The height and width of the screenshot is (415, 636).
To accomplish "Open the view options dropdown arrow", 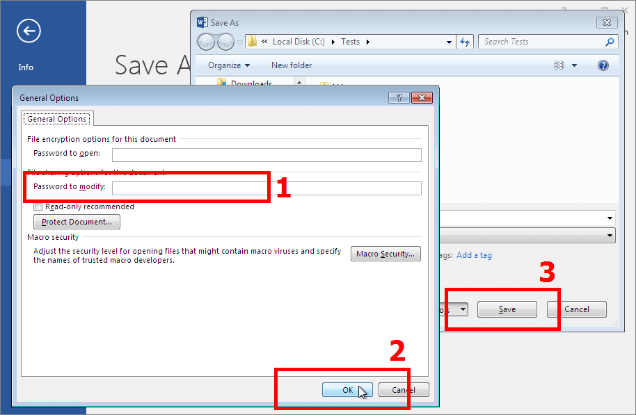I will coord(574,65).
